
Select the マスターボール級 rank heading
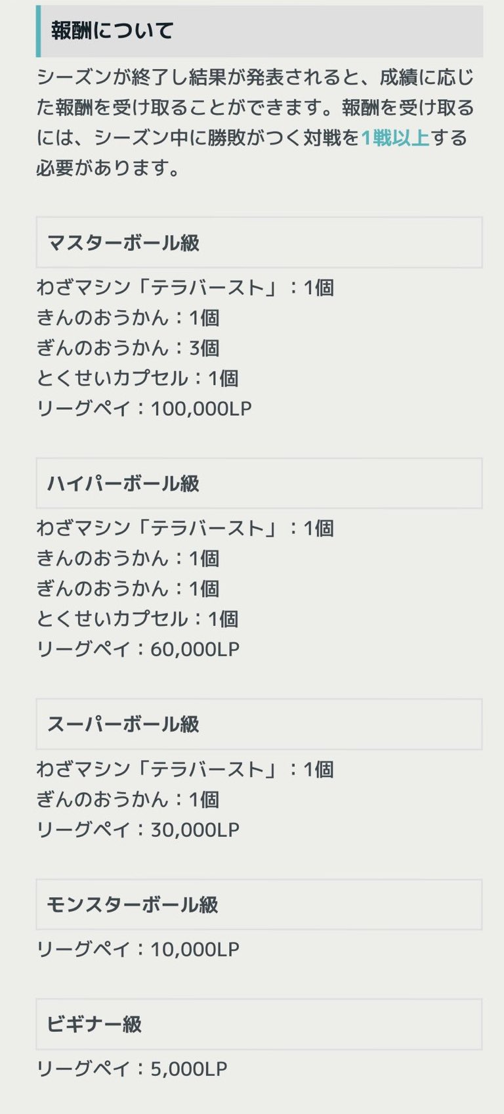[x=123, y=243]
